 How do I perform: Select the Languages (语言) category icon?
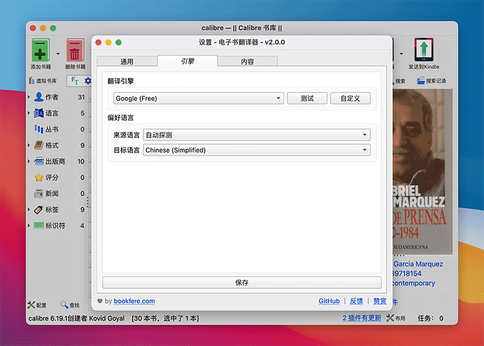click(39, 113)
